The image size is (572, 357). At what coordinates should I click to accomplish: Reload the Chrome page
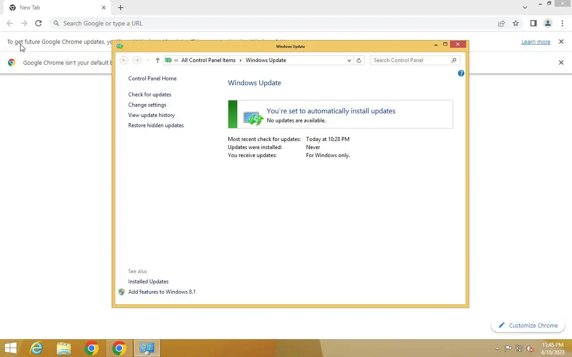38,23
